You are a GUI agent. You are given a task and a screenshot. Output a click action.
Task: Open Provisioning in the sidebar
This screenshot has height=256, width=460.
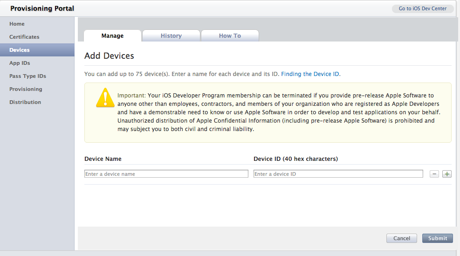click(x=26, y=89)
